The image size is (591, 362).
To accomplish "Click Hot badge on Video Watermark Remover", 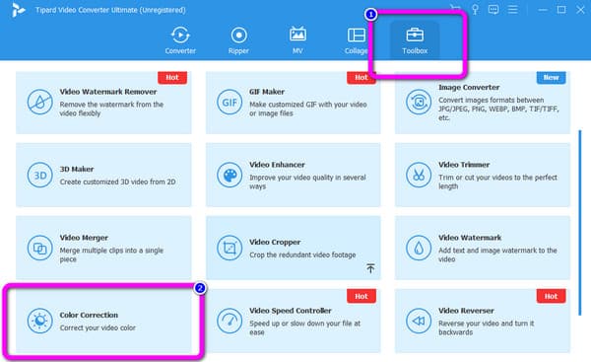I will point(172,77).
